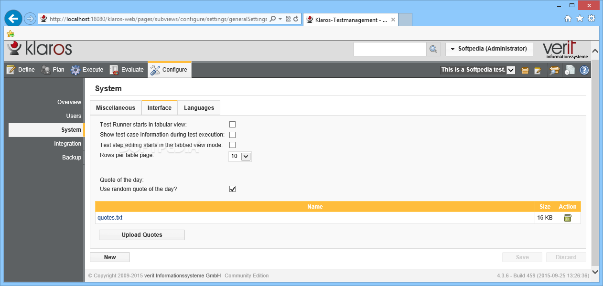Open browser home page icon
The width and height of the screenshot is (603, 286).
[568, 19]
